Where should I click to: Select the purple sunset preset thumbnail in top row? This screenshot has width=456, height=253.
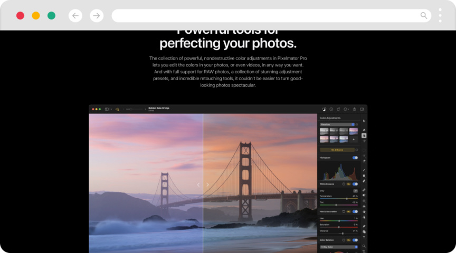354,131
